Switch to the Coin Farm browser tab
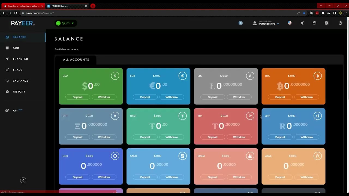This screenshot has height=196, width=349. point(23,6)
